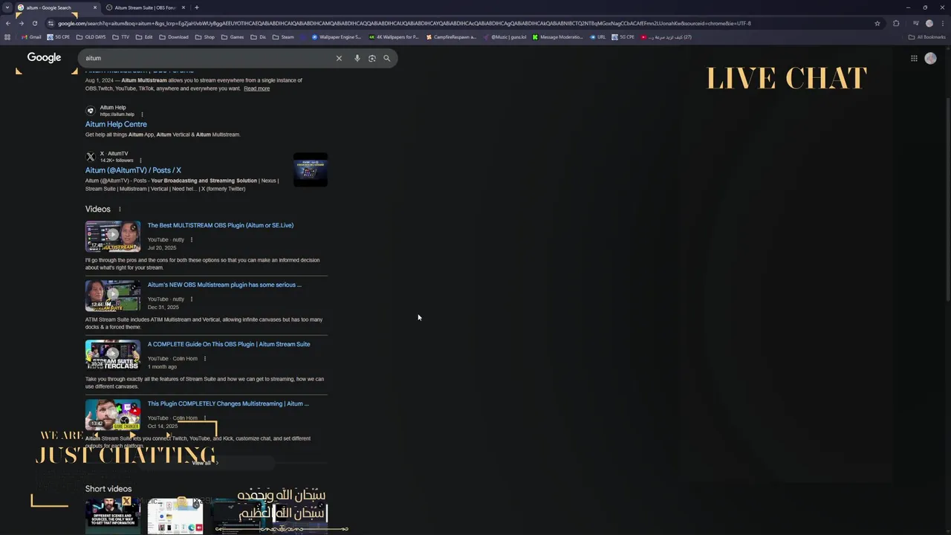Go to Google homepage via logo
This screenshot has height=535, width=951.
click(x=44, y=58)
